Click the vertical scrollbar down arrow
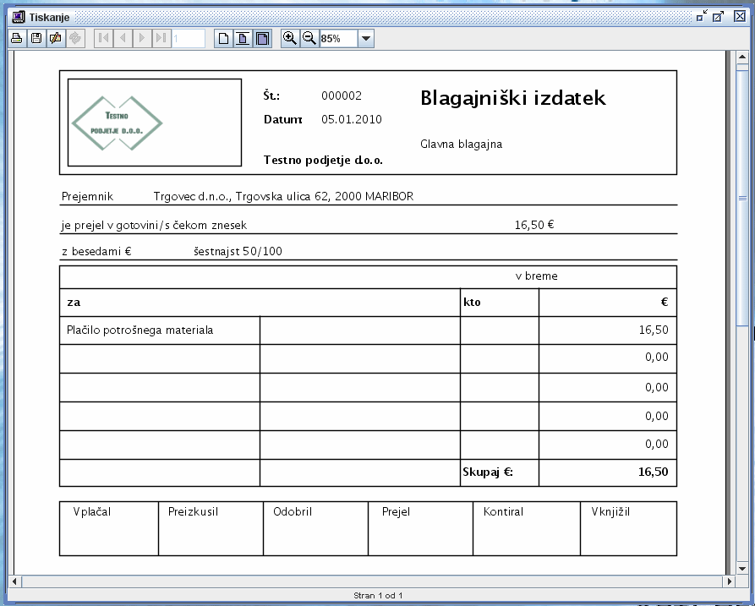Screen dimensions: 755x606 click(742, 568)
